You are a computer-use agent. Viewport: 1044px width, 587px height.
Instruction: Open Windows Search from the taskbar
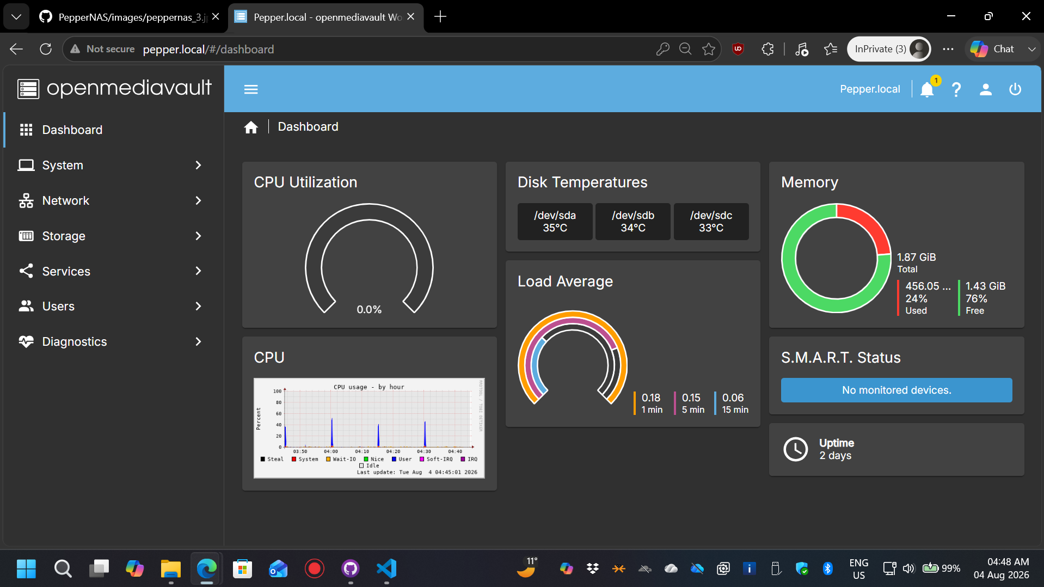(x=63, y=568)
